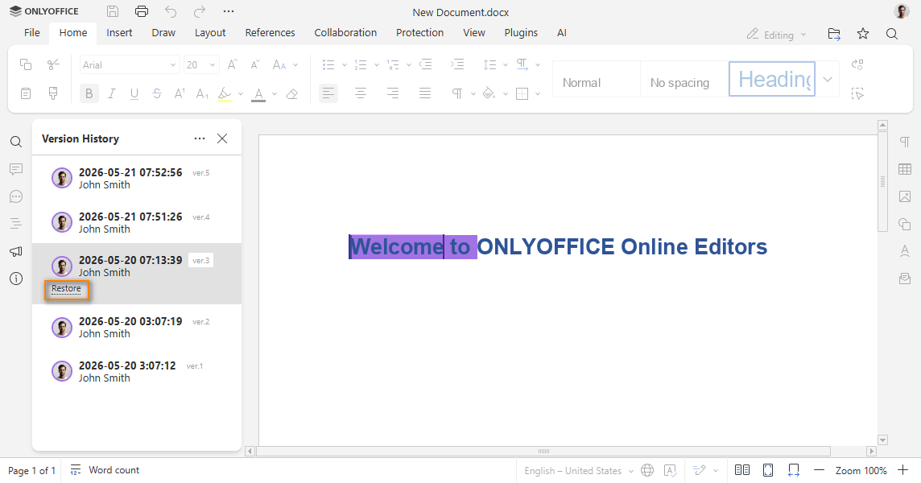Justify the paragraph text

click(x=424, y=93)
